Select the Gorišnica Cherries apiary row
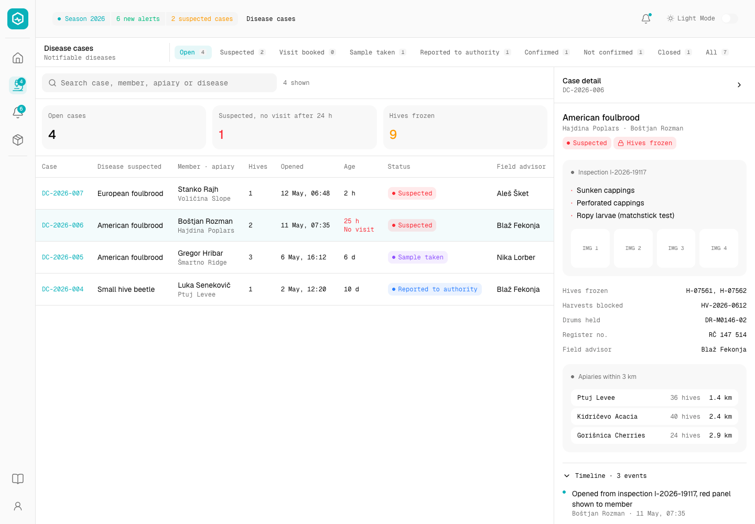This screenshot has height=524, width=755. 654,435
